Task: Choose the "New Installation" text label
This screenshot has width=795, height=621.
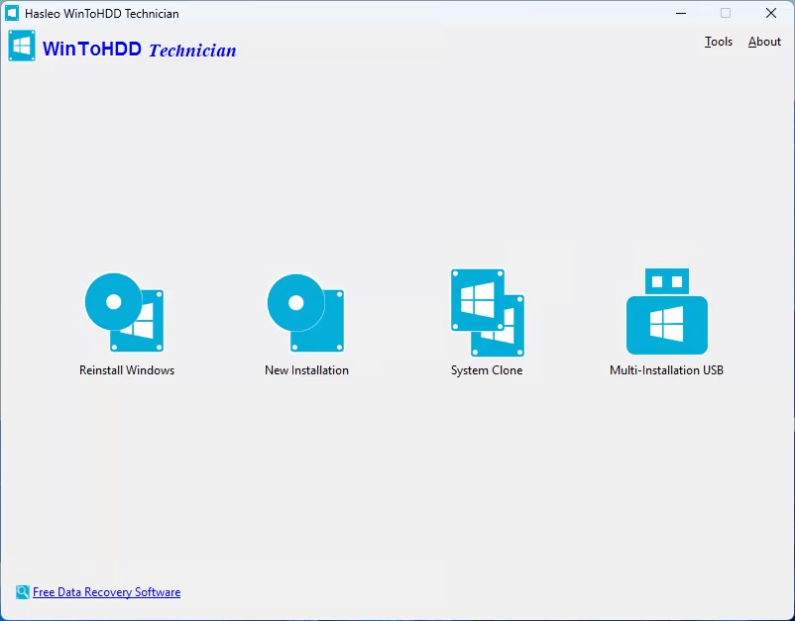Action: 306,370
